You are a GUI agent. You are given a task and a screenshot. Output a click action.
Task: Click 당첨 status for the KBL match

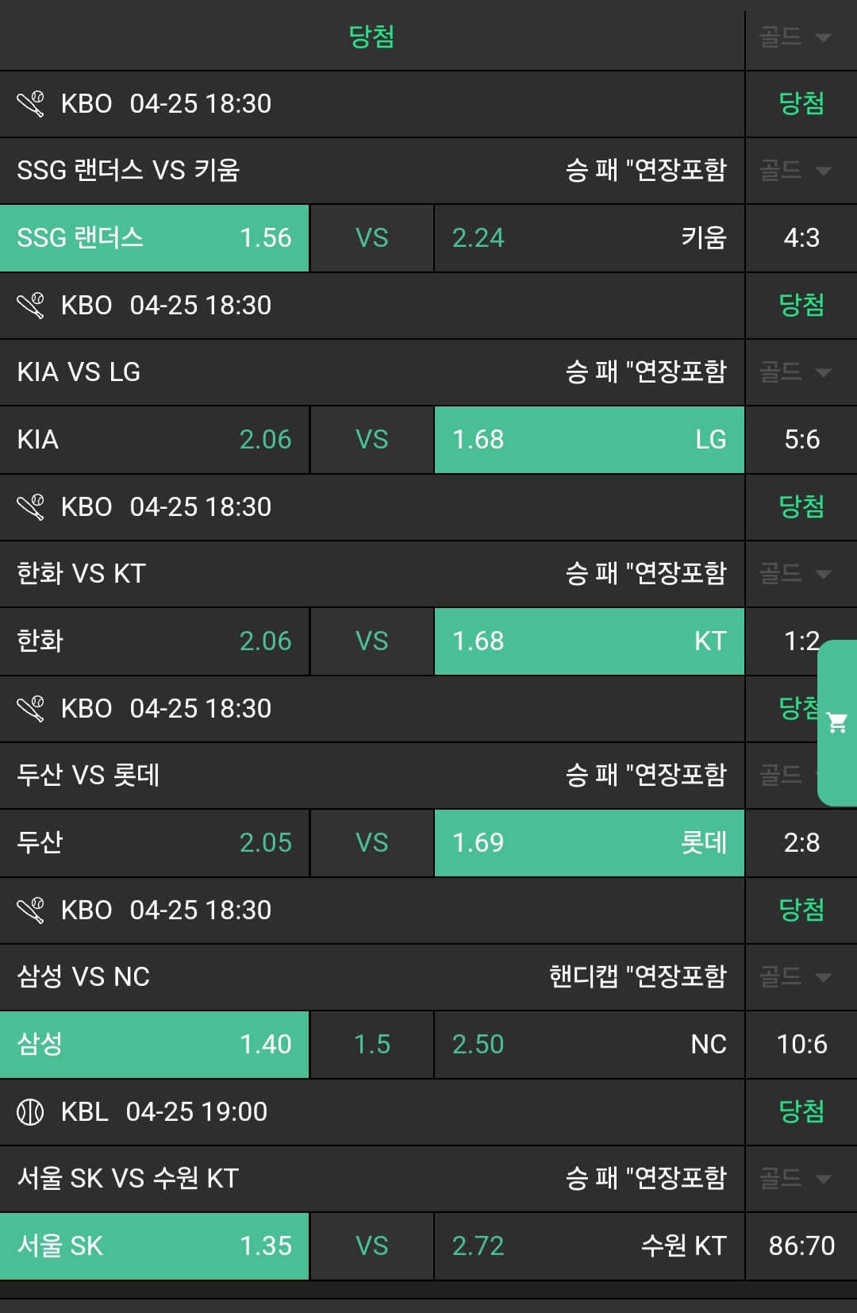point(801,1112)
